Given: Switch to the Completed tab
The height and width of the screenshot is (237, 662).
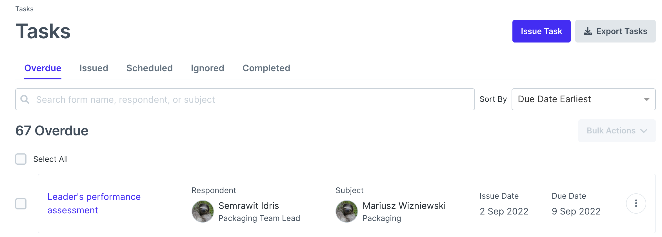Looking at the screenshot, I should (266, 68).
